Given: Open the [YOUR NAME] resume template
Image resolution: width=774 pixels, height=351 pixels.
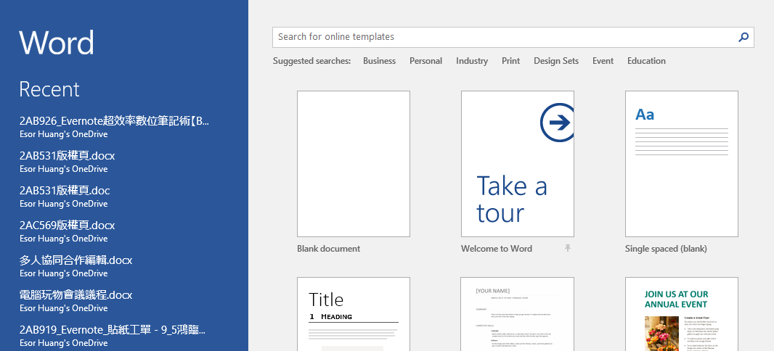Looking at the screenshot, I should point(517,314).
